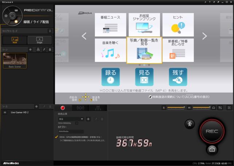Screen dimensions: 234x166
Task: Open the media share mode at dial top
Action: pos(16,10)
